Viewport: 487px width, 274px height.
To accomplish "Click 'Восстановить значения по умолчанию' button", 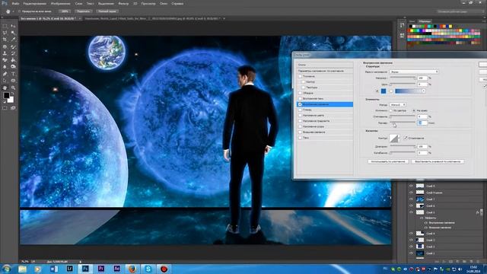I will pyautogui.click(x=438, y=161).
